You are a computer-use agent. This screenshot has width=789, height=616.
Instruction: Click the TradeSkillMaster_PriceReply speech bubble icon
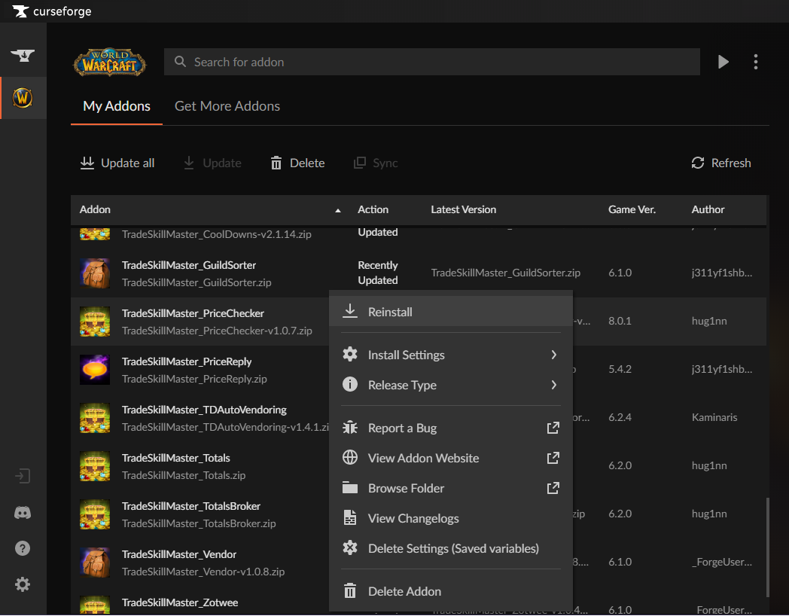click(x=95, y=370)
